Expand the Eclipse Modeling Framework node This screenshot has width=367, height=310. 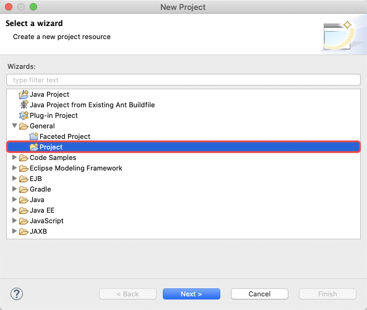(14, 168)
